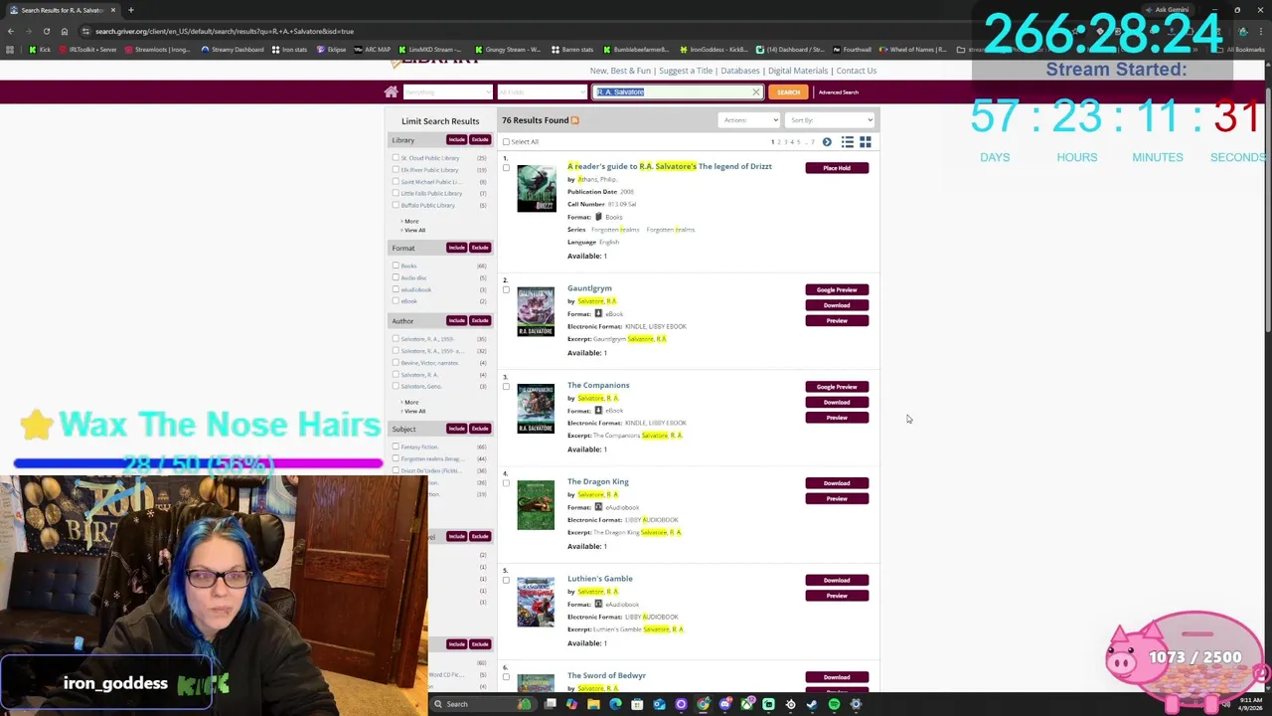
Task: Open the Everything search scope dropdown
Action: pyautogui.click(x=446, y=91)
